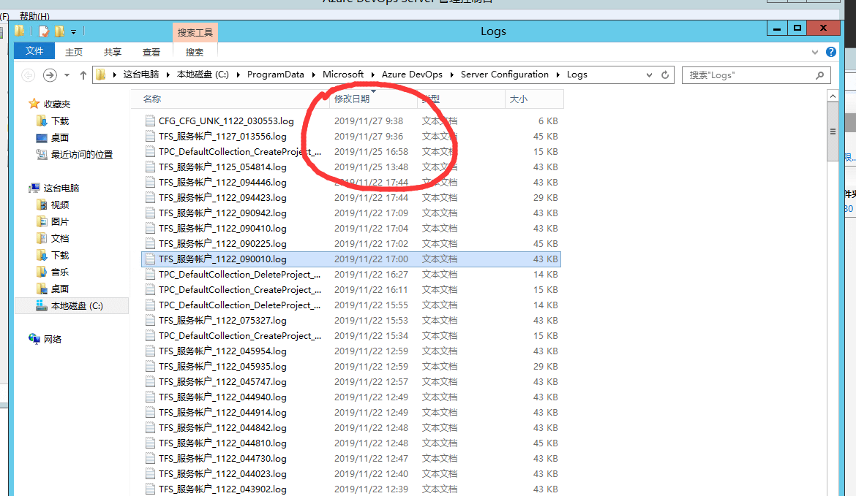Click the forward navigation arrow

coord(50,75)
